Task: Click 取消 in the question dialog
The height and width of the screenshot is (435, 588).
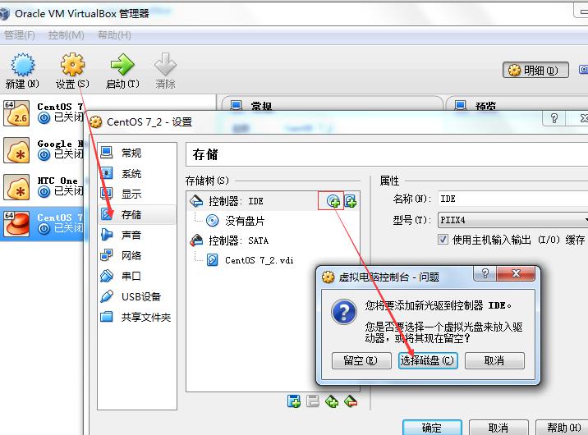Action: coord(494,361)
